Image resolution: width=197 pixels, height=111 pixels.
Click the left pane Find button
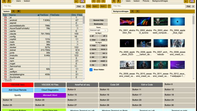[79, 6]
